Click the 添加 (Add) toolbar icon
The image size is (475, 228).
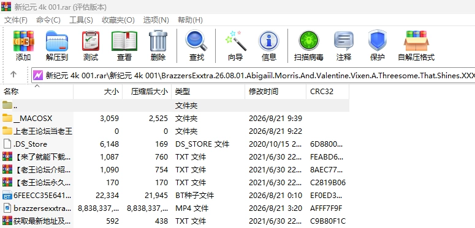pos(23,45)
